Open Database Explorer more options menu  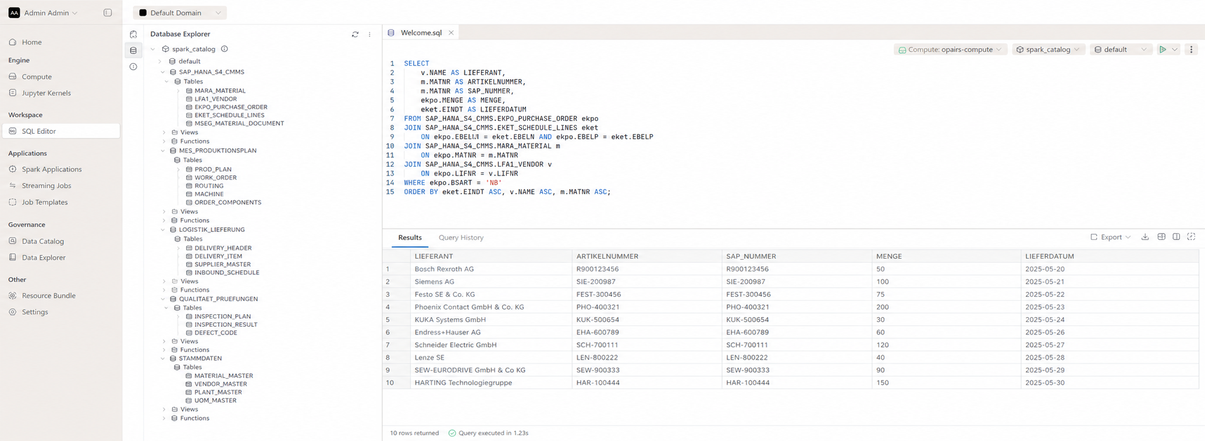[x=369, y=34]
